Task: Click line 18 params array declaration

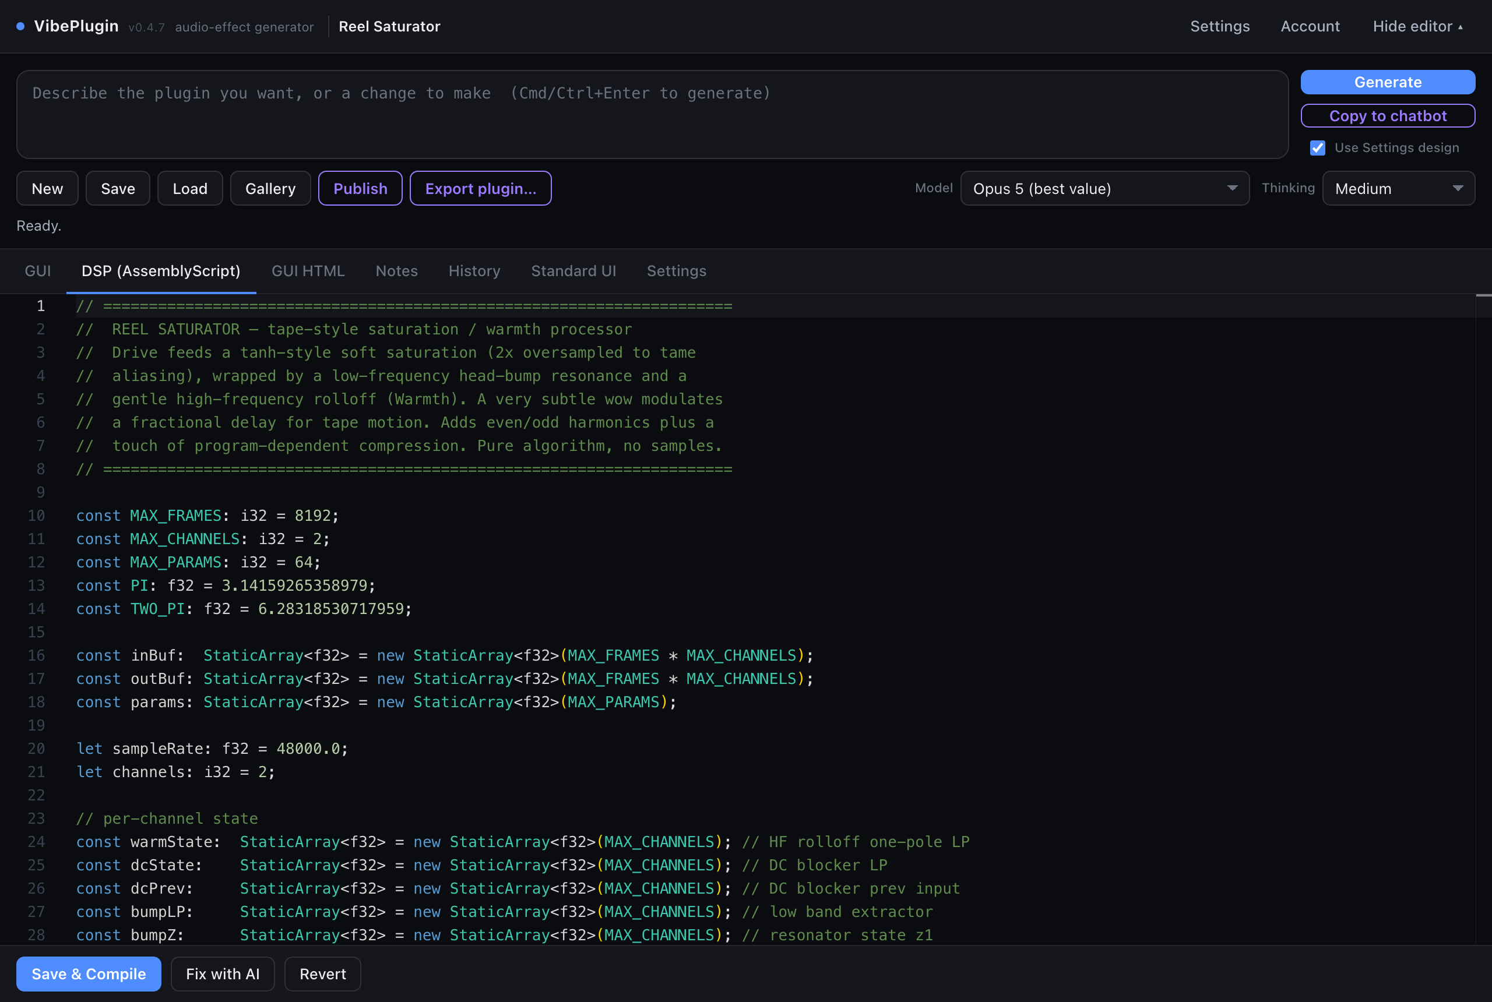Action: (x=376, y=701)
